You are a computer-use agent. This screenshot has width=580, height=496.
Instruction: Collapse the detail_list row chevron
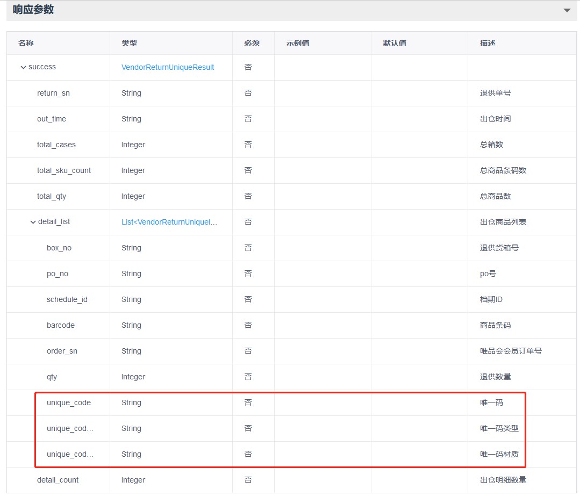coord(33,222)
